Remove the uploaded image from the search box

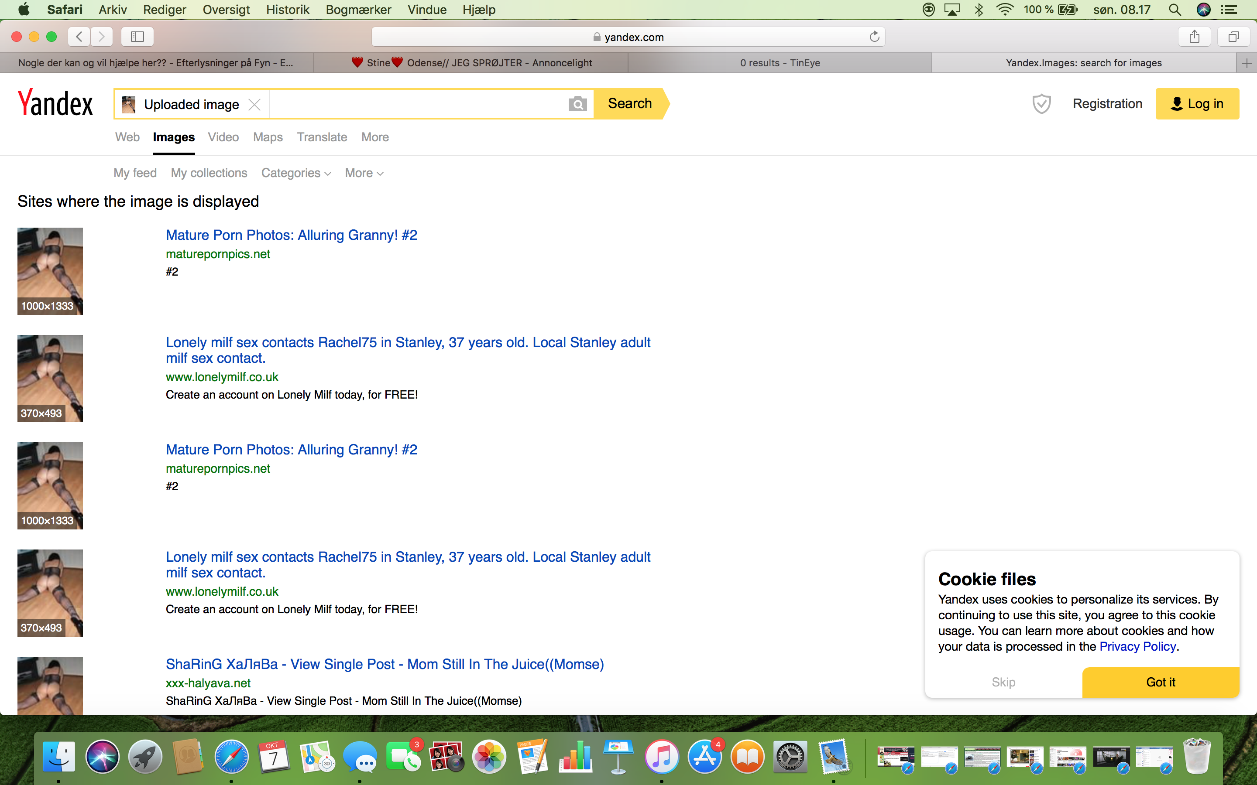click(x=254, y=104)
